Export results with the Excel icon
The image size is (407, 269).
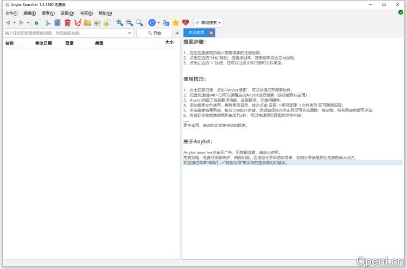click(x=37, y=23)
